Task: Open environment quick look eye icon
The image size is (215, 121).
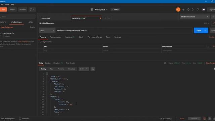Action: [213, 17]
